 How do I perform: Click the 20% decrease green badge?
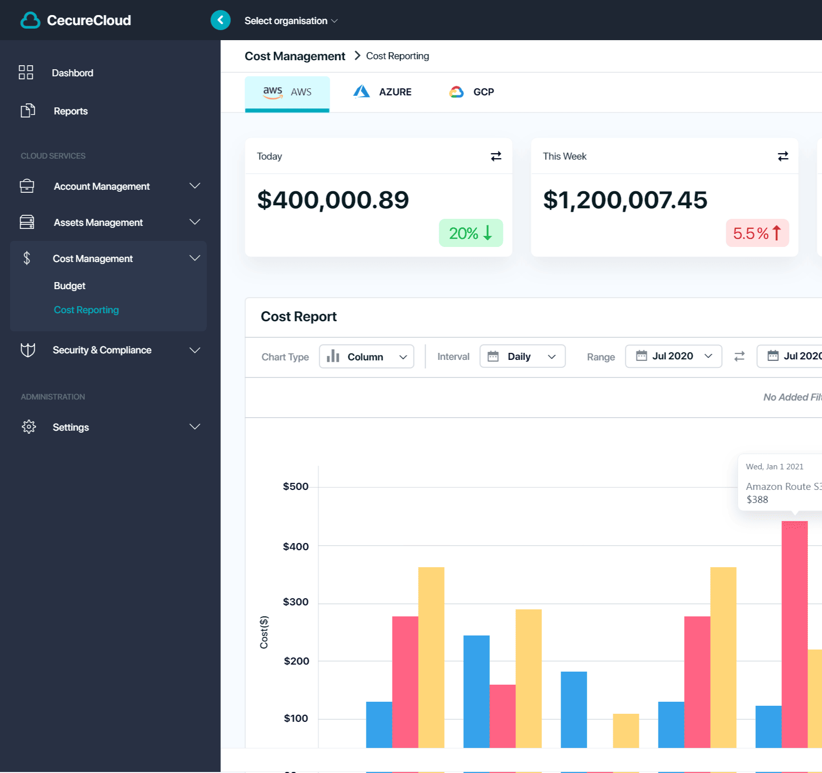470,233
